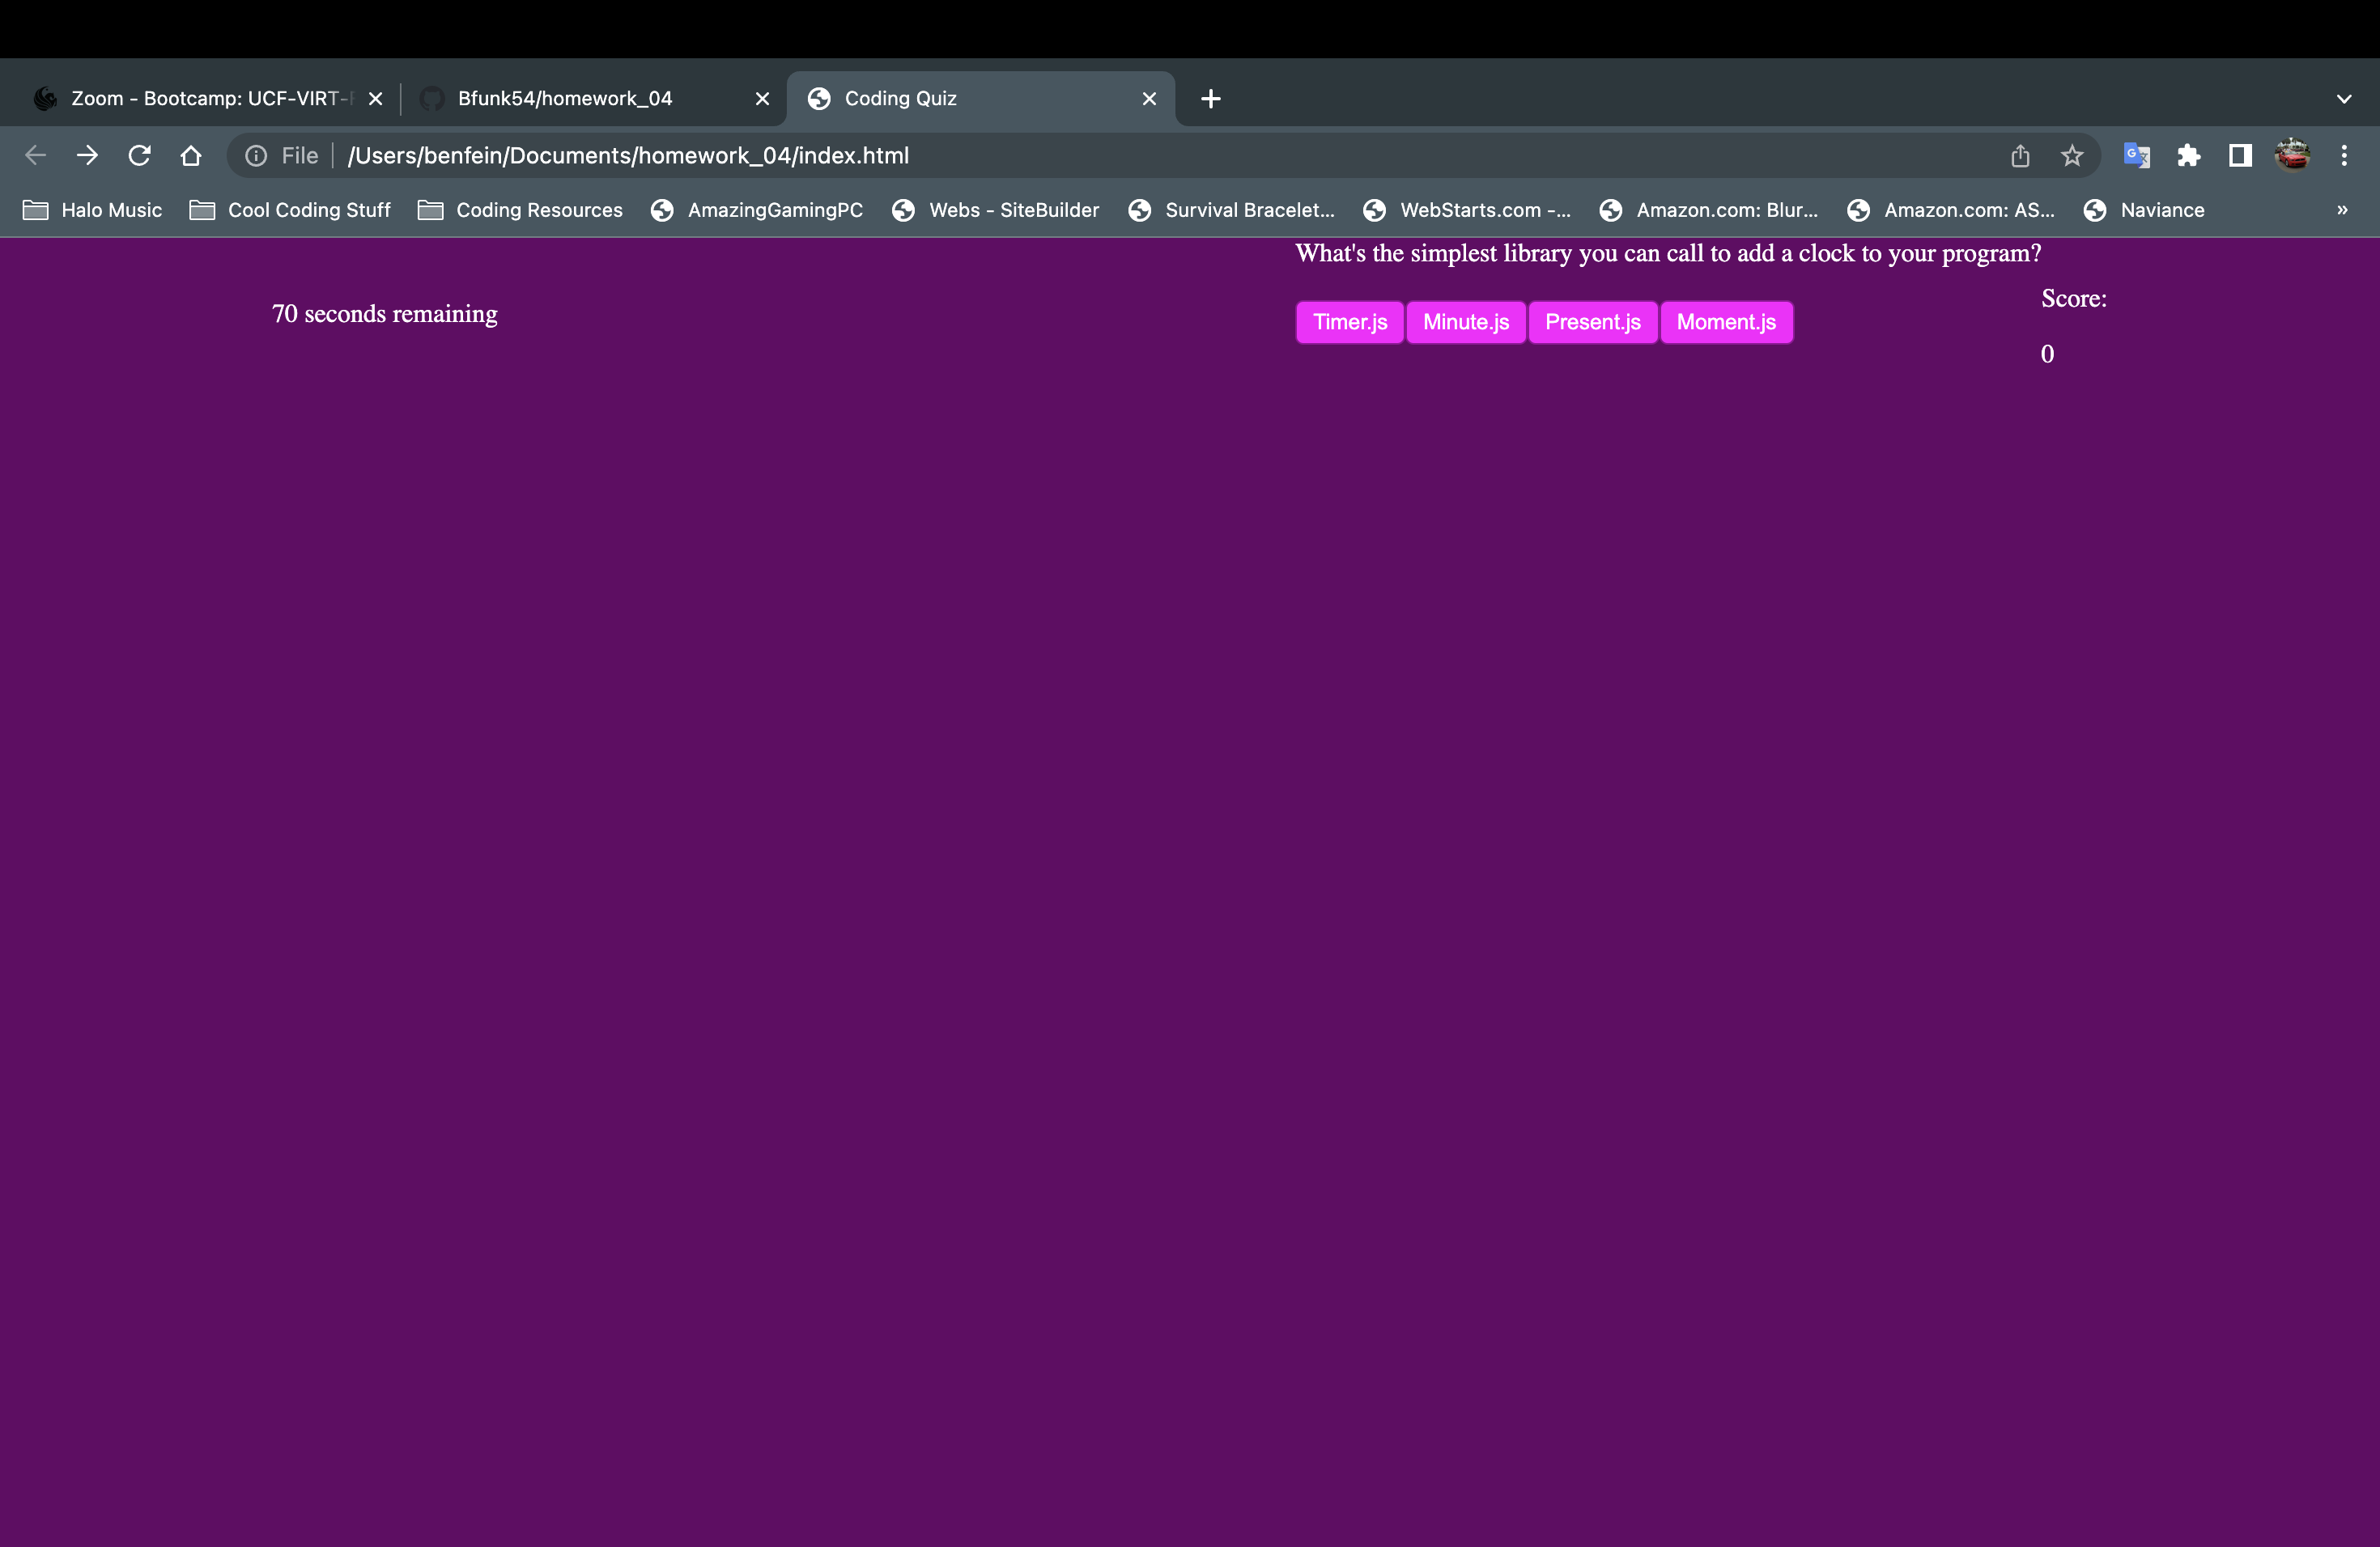This screenshot has height=1547, width=2380.
Task: Switch to the Bfunk54/homework_04 tab
Action: pyautogui.click(x=565, y=99)
